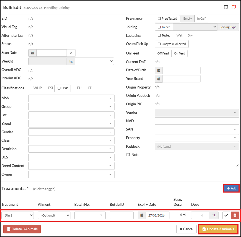Open the Dentition dropdown

[x=71, y=149]
